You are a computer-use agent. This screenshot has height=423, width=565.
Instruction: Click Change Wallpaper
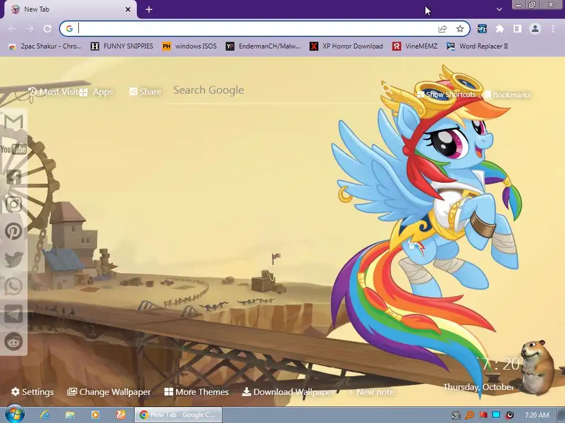pos(109,392)
